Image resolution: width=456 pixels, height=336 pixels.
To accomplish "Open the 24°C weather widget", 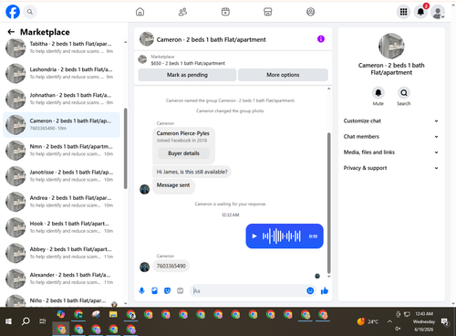I will pos(368,321).
